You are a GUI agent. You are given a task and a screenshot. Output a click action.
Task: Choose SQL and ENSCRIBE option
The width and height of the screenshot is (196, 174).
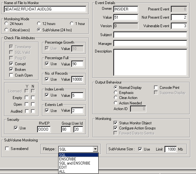[x=74, y=163]
